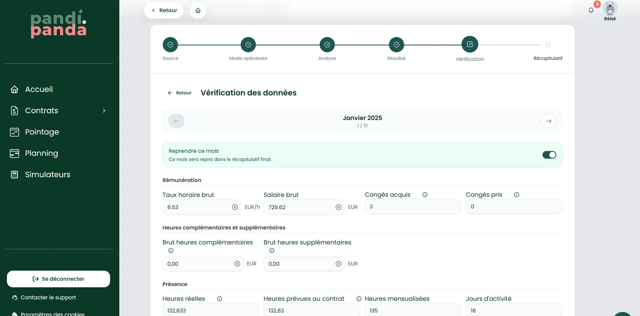This screenshot has height=316, width=640.
Task: Click the Récapitulatif step icon
Action: 548,45
